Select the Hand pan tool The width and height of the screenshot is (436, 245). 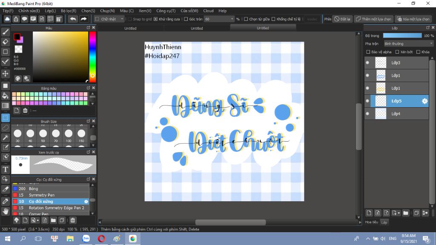pos(5,211)
